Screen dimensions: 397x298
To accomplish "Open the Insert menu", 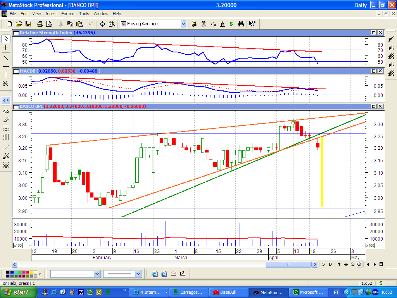I will (51, 14).
